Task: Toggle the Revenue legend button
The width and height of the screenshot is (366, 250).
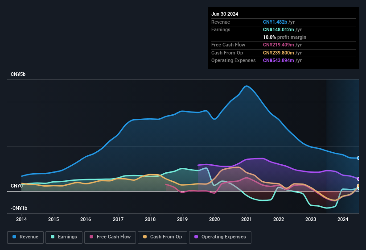Action: click(x=25, y=237)
